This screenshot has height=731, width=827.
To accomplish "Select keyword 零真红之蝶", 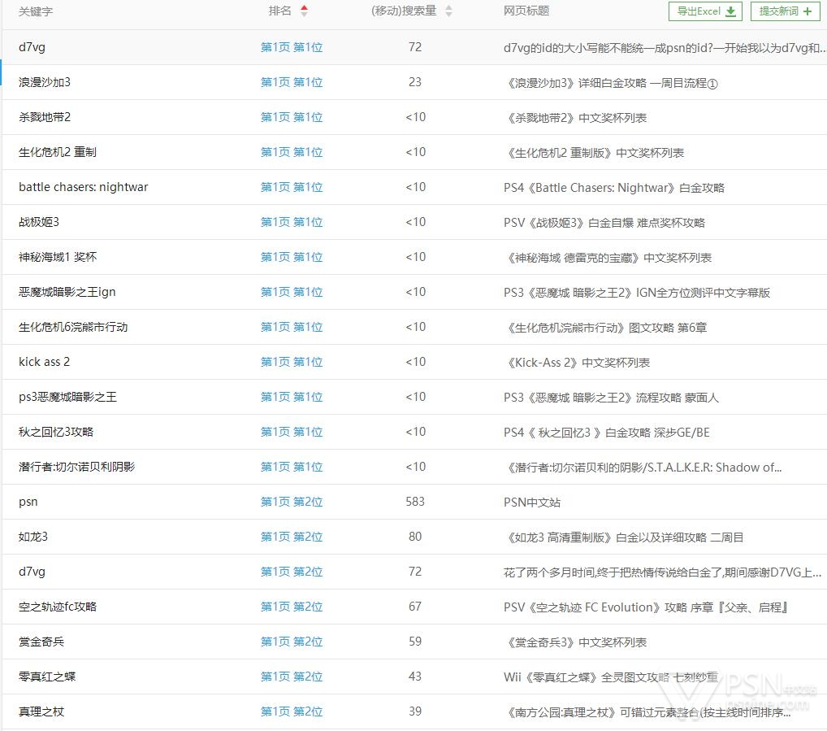I will [x=47, y=677].
